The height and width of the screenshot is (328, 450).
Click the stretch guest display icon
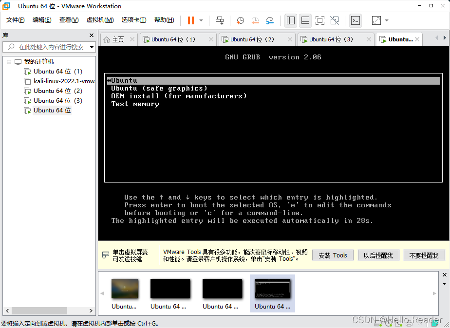[x=376, y=20]
